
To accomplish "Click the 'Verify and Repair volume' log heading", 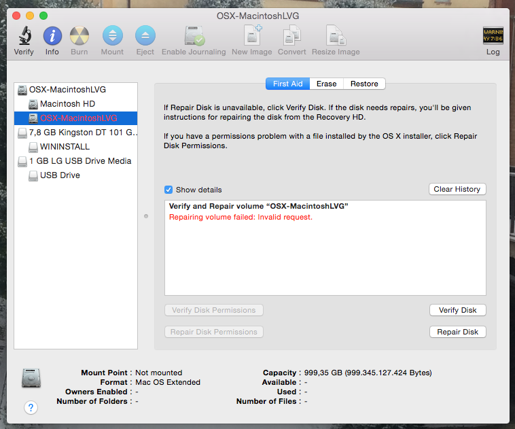I will click(x=258, y=206).
